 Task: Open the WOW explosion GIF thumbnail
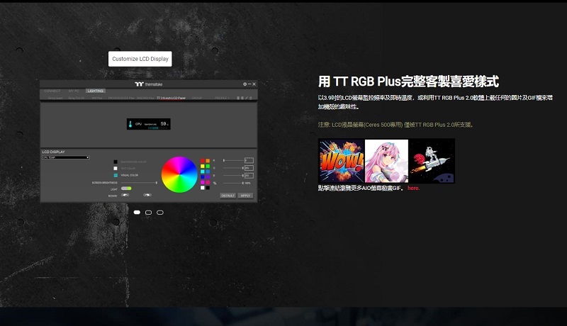point(341,161)
